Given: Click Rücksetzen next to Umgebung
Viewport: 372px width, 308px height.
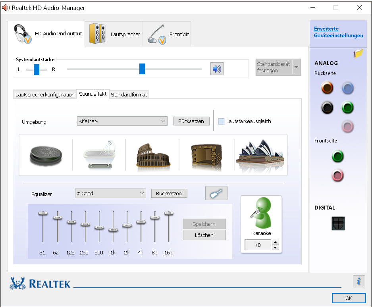Looking at the screenshot, I should pos(191,121).
